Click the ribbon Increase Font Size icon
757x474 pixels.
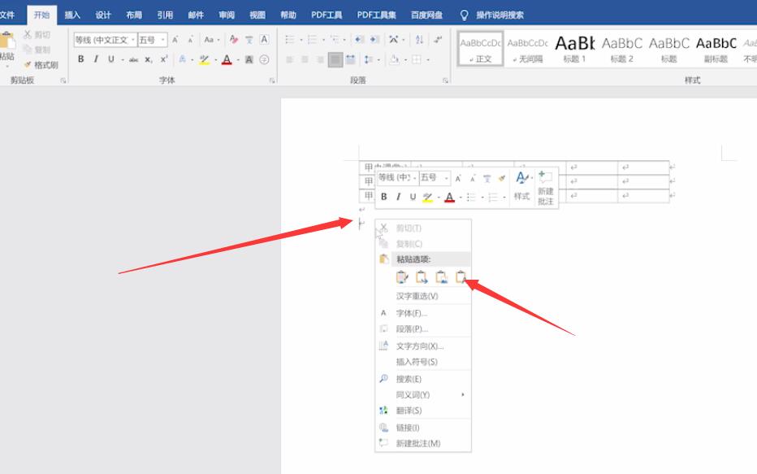[175, 40]
